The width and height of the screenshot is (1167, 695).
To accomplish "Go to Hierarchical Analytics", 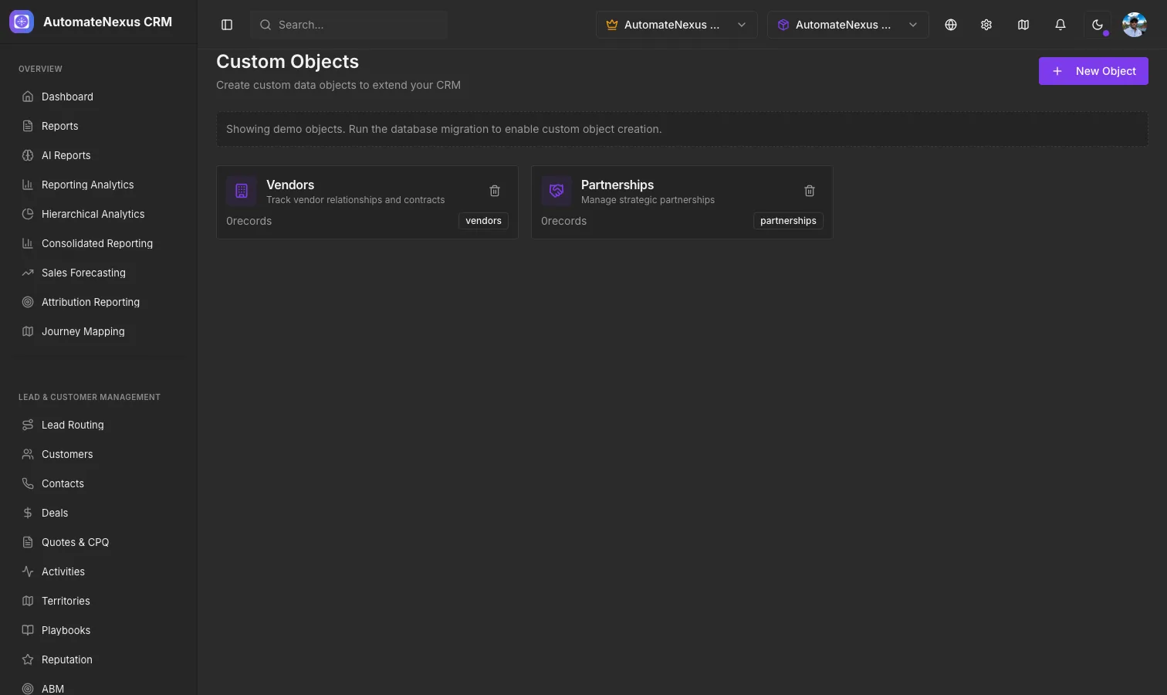I will 99,214.
